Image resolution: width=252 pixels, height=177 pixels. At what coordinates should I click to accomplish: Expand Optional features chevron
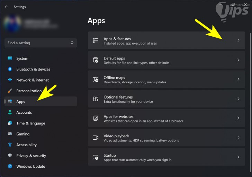(238, 99)
